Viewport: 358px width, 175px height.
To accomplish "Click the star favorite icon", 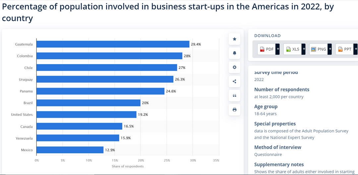I will (x=234, y=39).
